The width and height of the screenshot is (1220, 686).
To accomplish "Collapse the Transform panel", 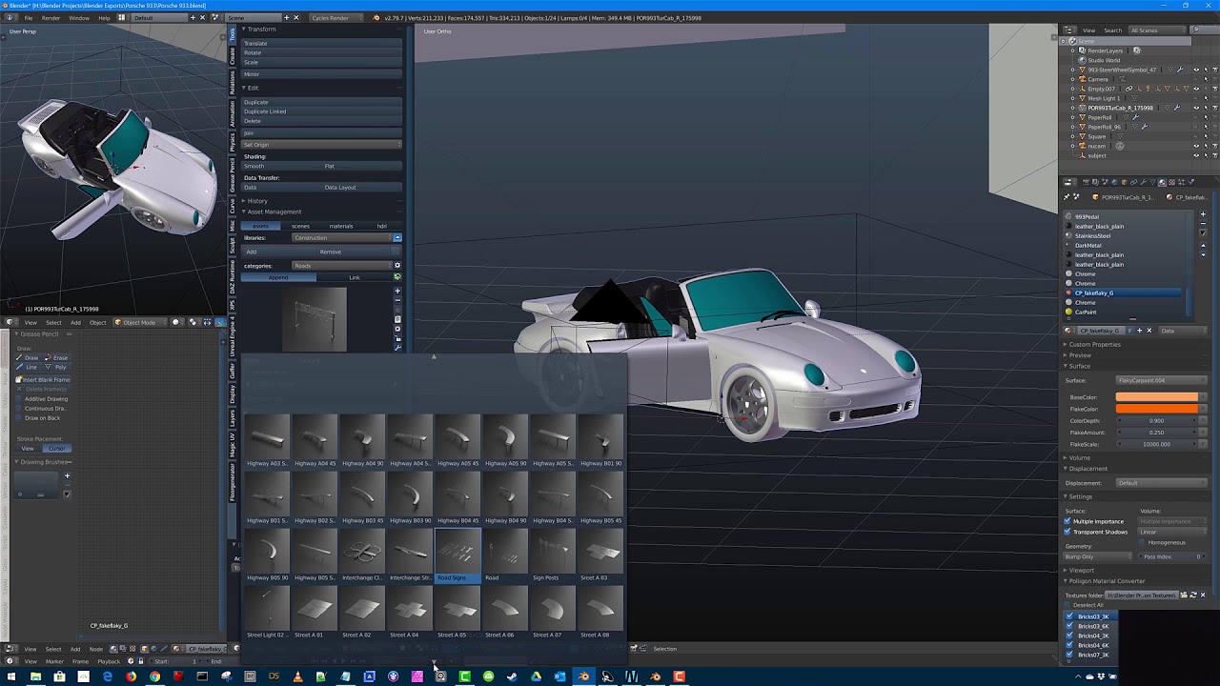I will [261, 30].
